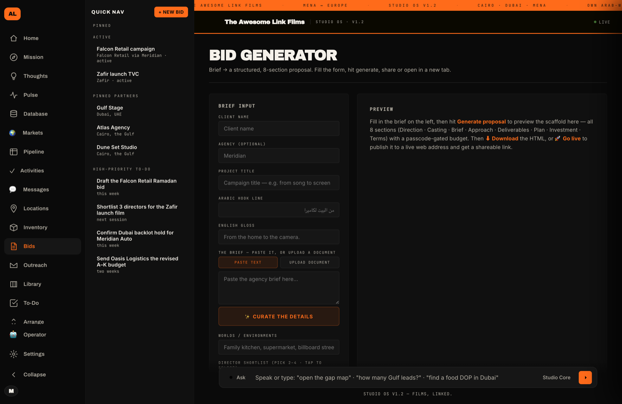
Task: Click the Generate proposal link
Action: tap(481, 122)
